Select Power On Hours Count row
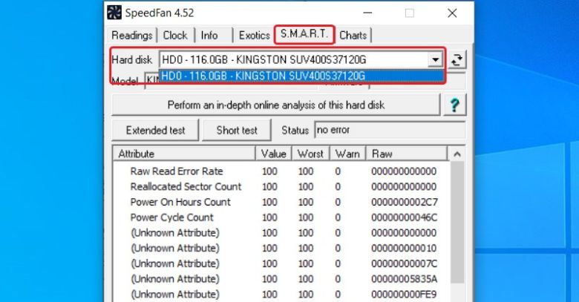The width and height of the screenshot is (579, 302). [282, 203]
